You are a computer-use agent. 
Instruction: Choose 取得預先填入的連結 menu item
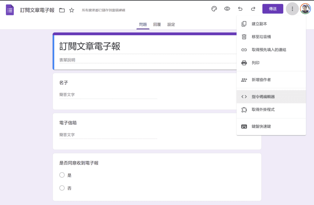tap(271, 50)
